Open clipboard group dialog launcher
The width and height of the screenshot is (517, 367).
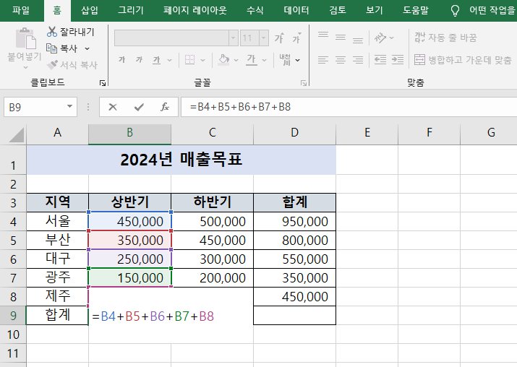(x=103, y=83)
